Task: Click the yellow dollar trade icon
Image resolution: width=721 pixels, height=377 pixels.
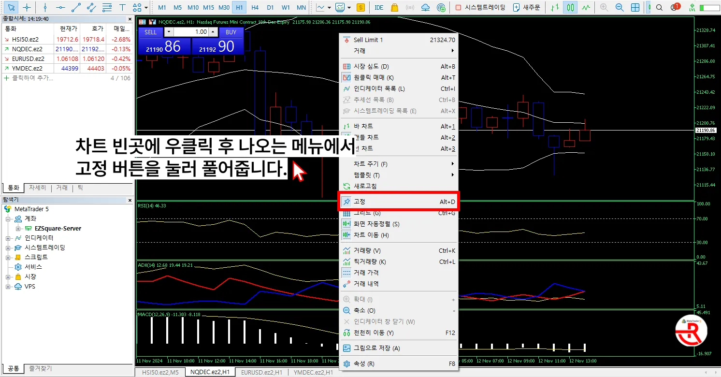Action: click(360, 7)
